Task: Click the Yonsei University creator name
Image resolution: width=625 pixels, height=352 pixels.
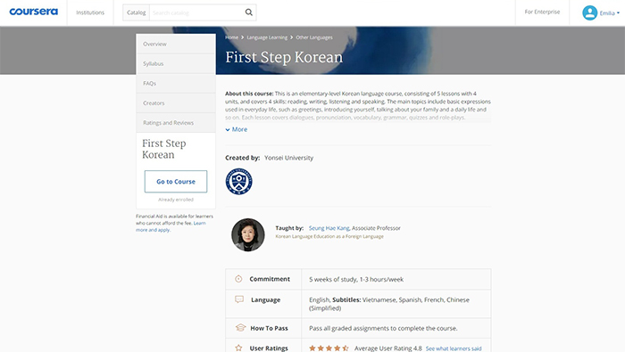Action: (x=289, y=158)
